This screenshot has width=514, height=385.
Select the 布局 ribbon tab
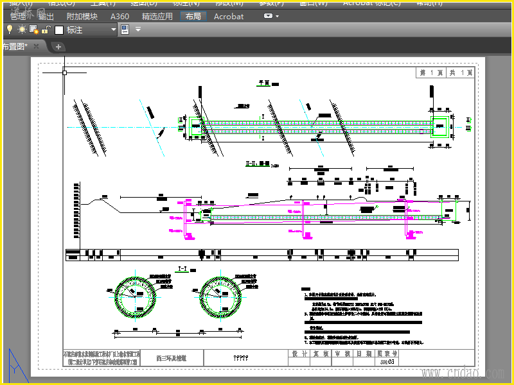193,17
